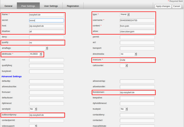
Task: Click the insecure field containing invite
Action: pos(137,60)
